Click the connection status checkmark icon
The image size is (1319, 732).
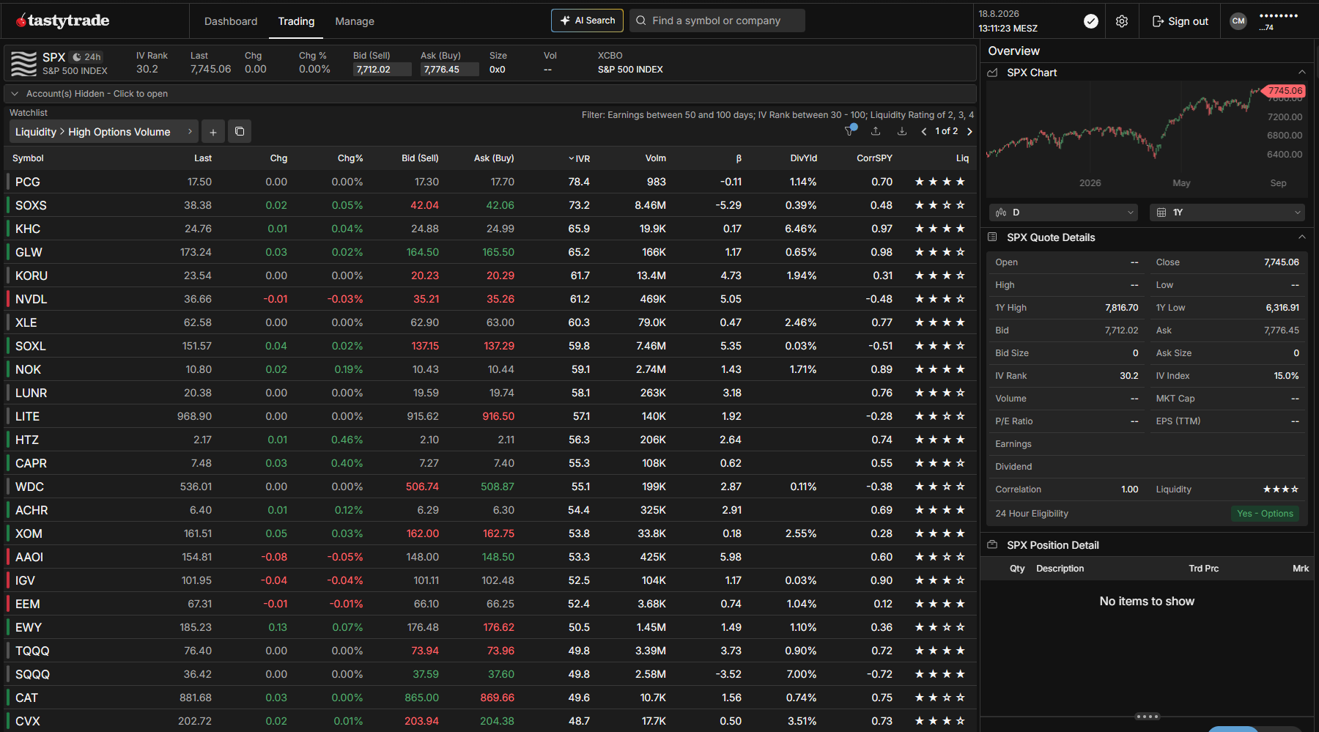[x=1091, y=21]
